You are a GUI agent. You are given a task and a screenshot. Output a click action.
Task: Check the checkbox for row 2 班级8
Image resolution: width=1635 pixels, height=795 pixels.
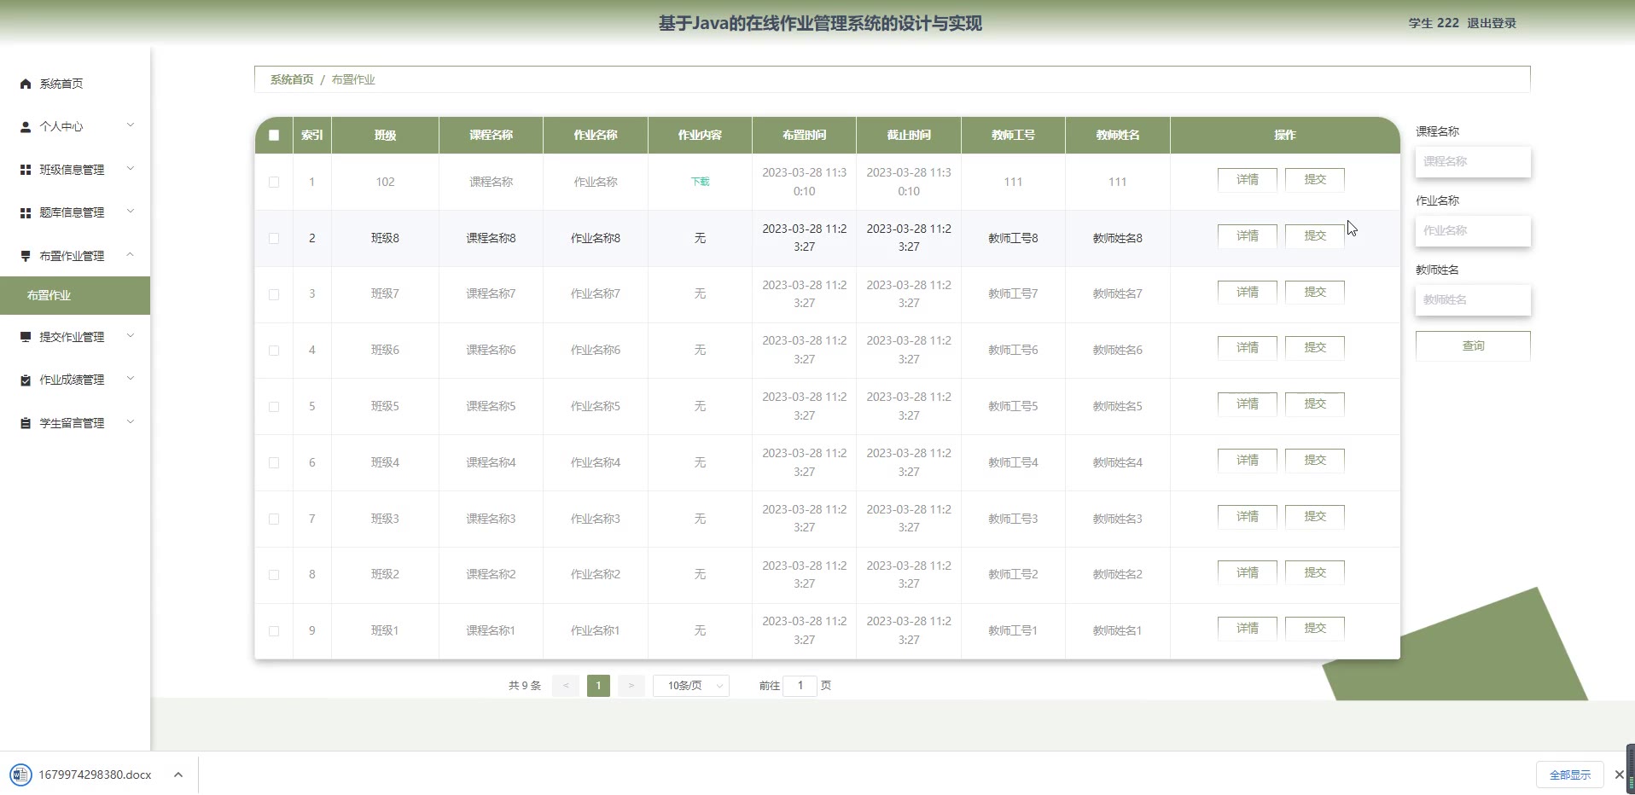[x=274, y=238]
